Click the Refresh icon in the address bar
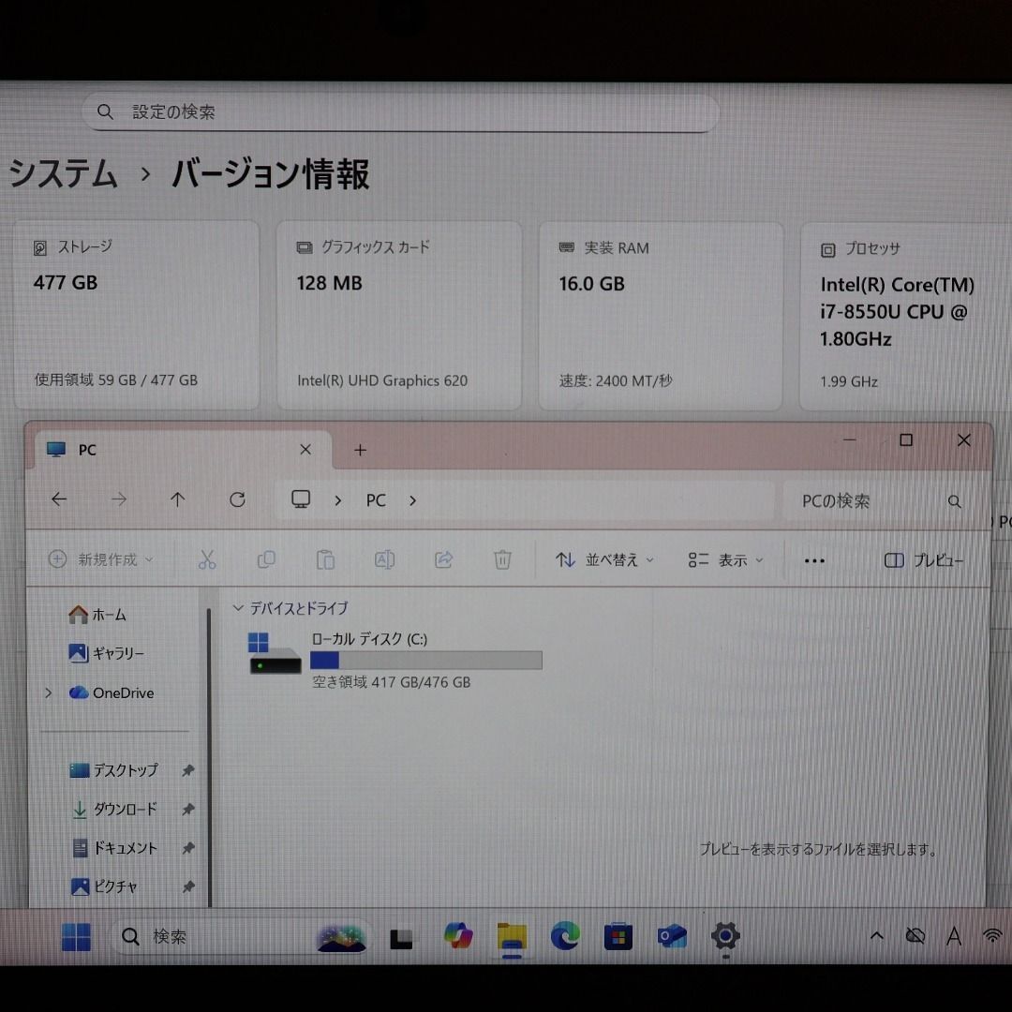 (237, 499)
